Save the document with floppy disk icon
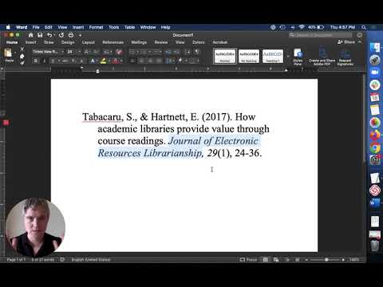 click(40, 35)
